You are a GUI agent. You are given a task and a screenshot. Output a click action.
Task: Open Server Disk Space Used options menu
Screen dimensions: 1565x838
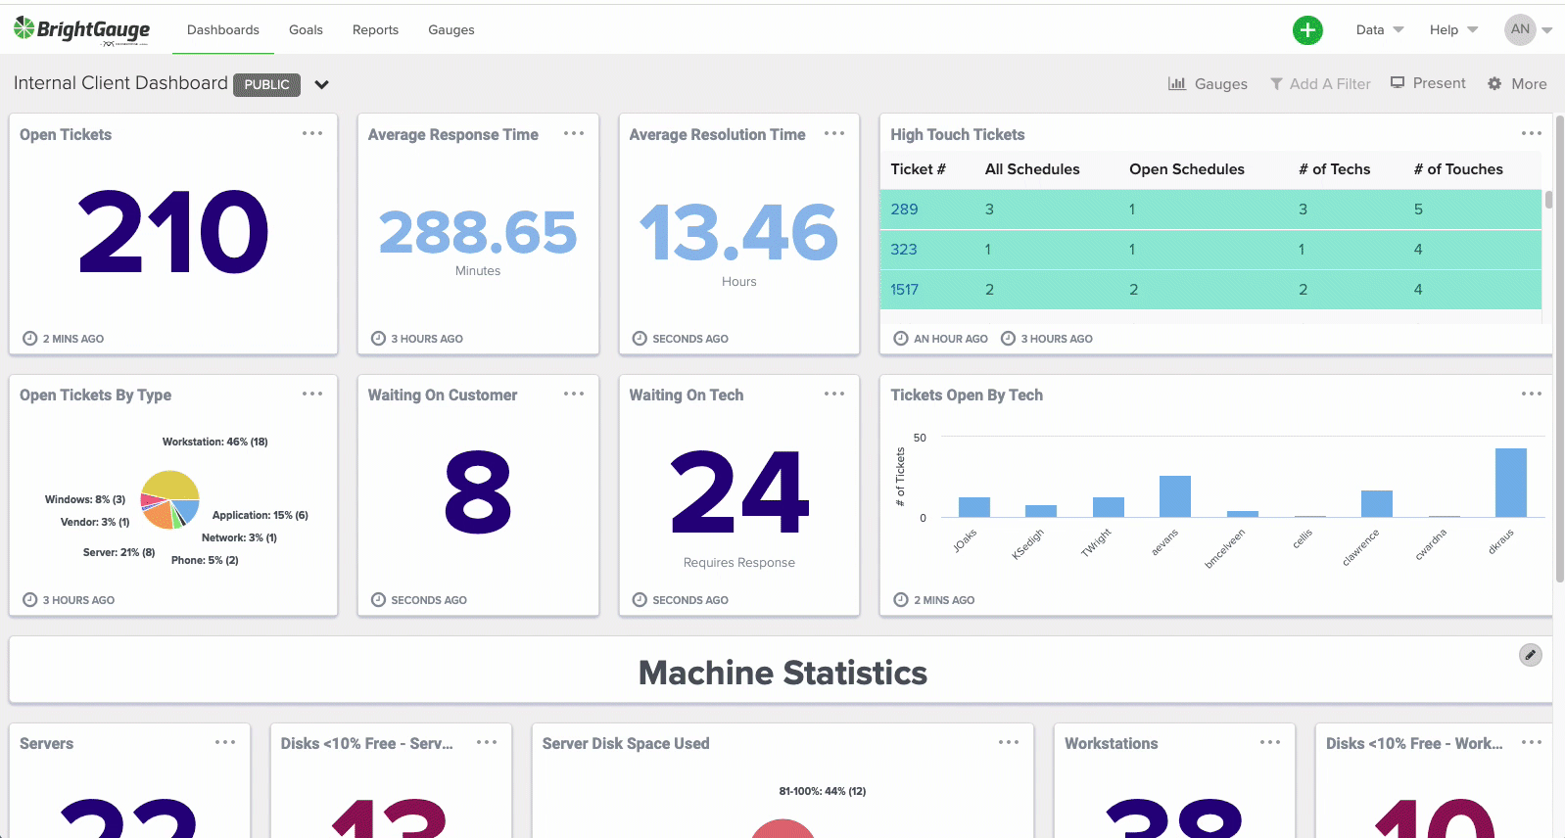1009,742
